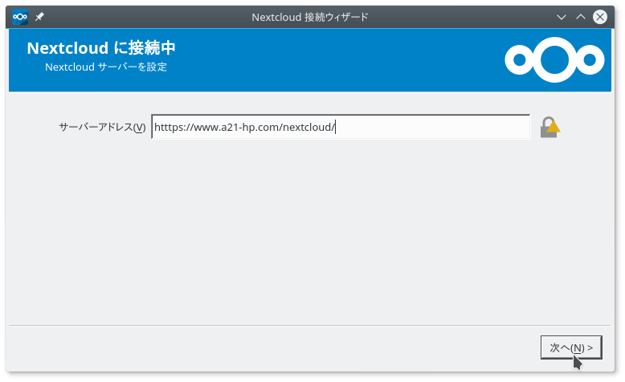The height and width of the screenshot is (382, 625).
Task: Click the 'Nextcloud サーバーを設定' subtitle
Action: coord(106,67)
